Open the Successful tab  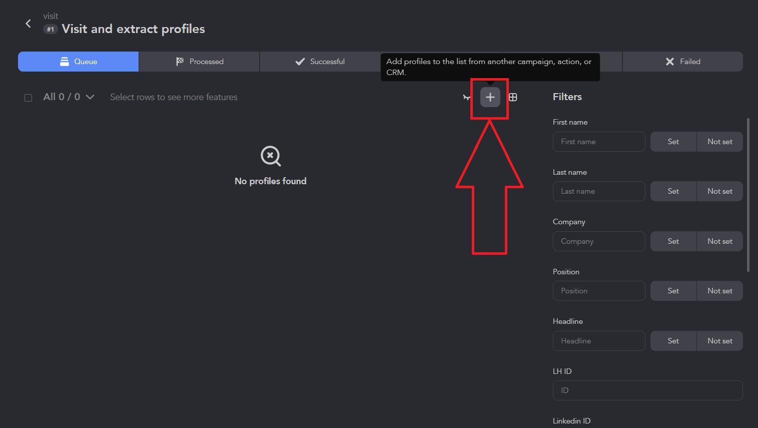pyautogui.click(x=320, y=62)
